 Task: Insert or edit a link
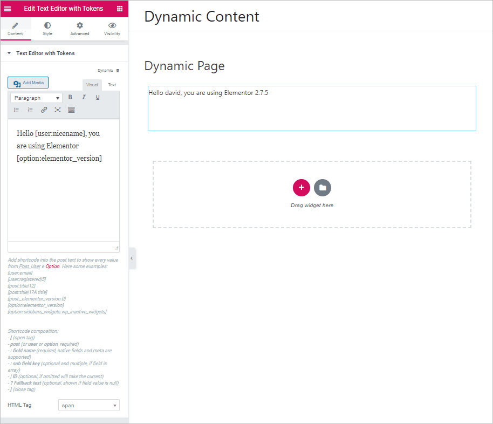coord(44,110)
